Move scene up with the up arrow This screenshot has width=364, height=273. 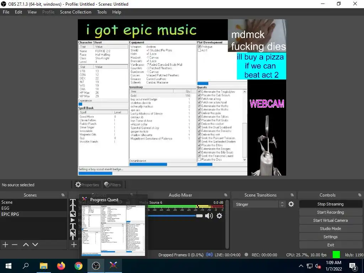[x=26, y=245]
